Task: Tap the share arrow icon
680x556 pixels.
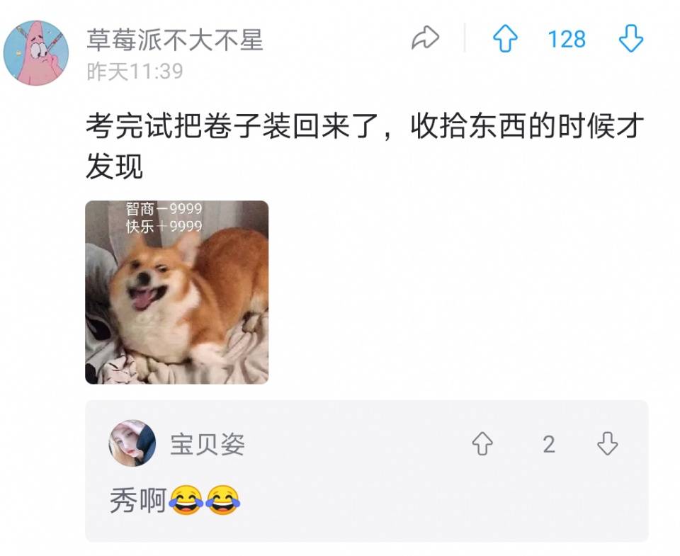Action: [426, 38]
